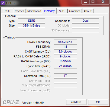Click the RAS# Precharge (tRP) label
The height and width of the screenshot is (107, 110).
click(x=36, y=61)
